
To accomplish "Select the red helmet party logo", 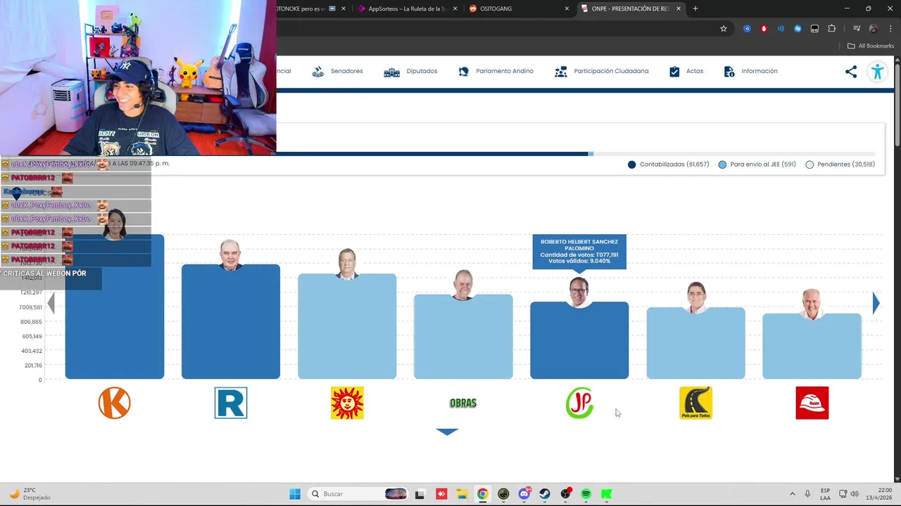I will tap(812, 403).
